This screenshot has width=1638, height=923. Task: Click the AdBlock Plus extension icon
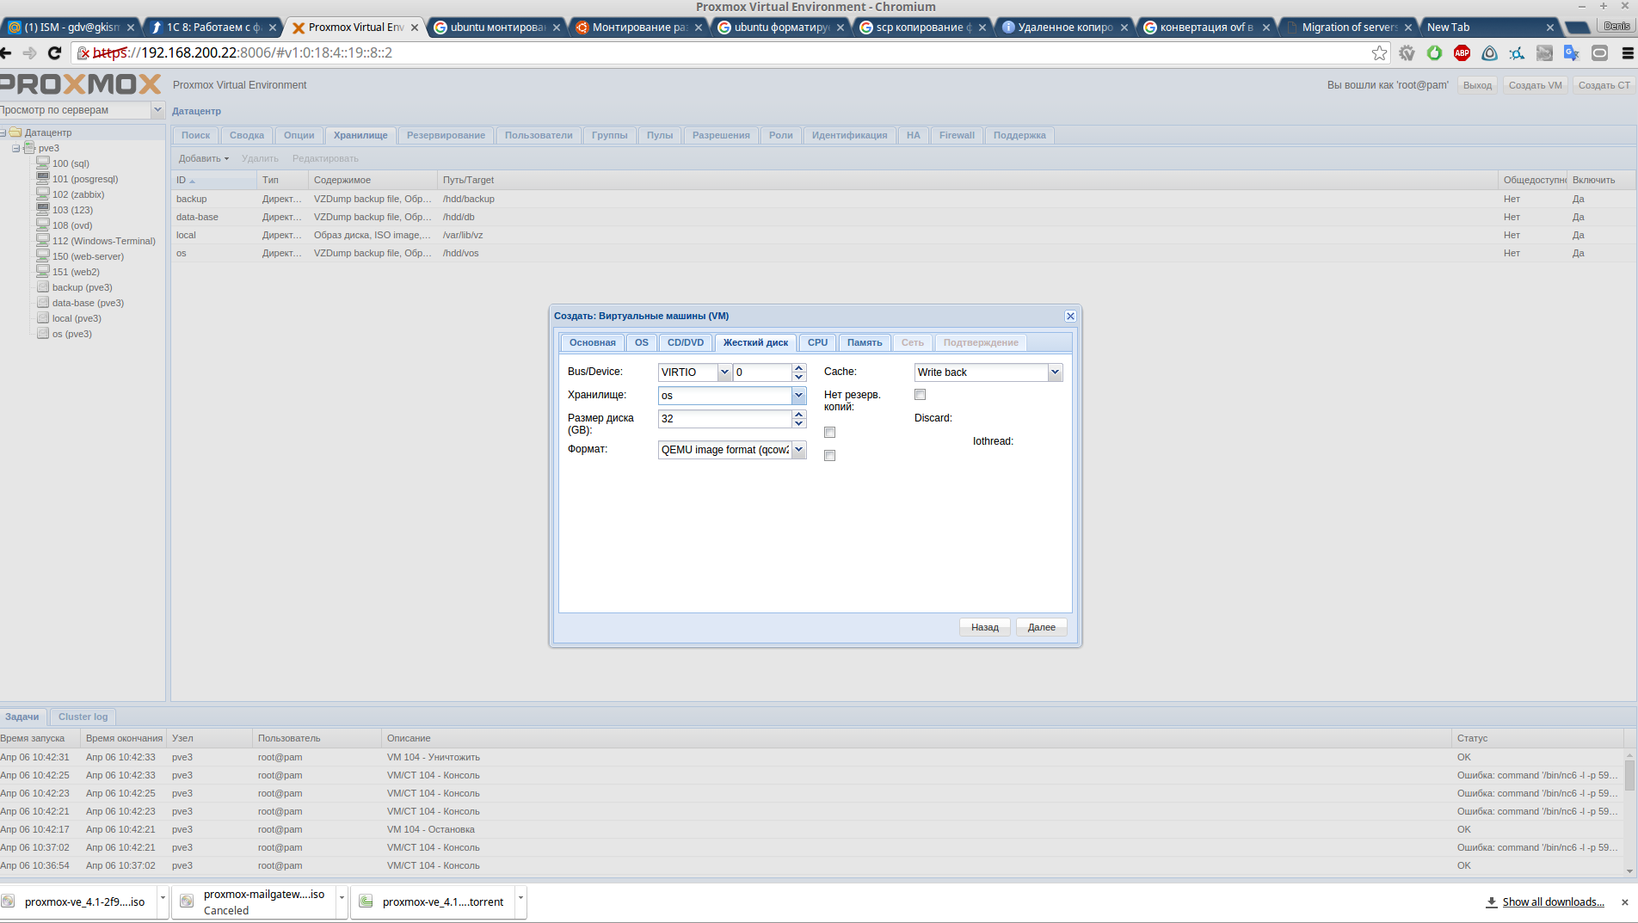tap(1462, 53)
